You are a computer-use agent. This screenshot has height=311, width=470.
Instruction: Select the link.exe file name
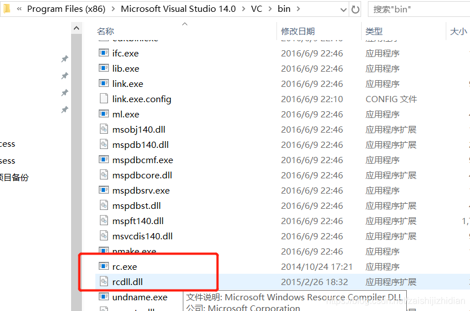click(128, 84)
